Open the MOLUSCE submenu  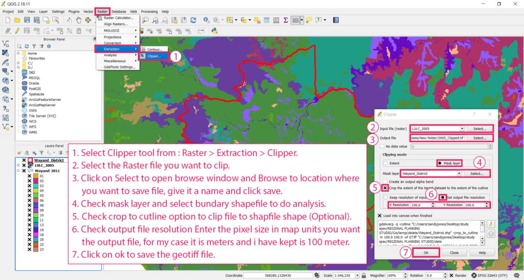pyautogui.click(x=118, y=30)
